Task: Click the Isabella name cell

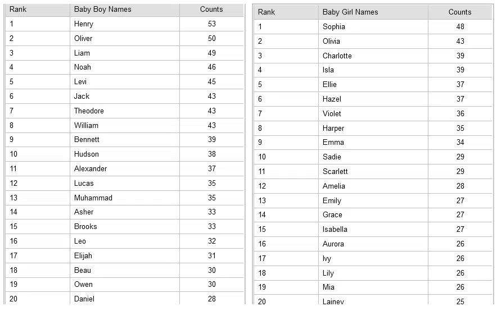Action: (x=373, y=230)
